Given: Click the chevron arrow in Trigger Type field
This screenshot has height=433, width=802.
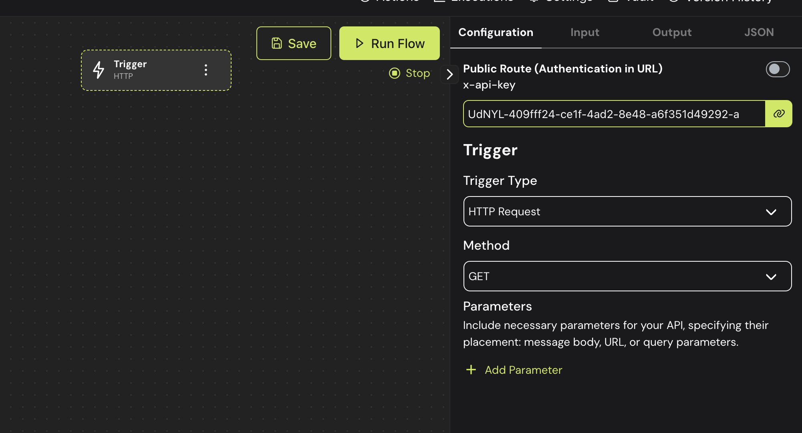Looking at the screenshot, I should (771, 212).
